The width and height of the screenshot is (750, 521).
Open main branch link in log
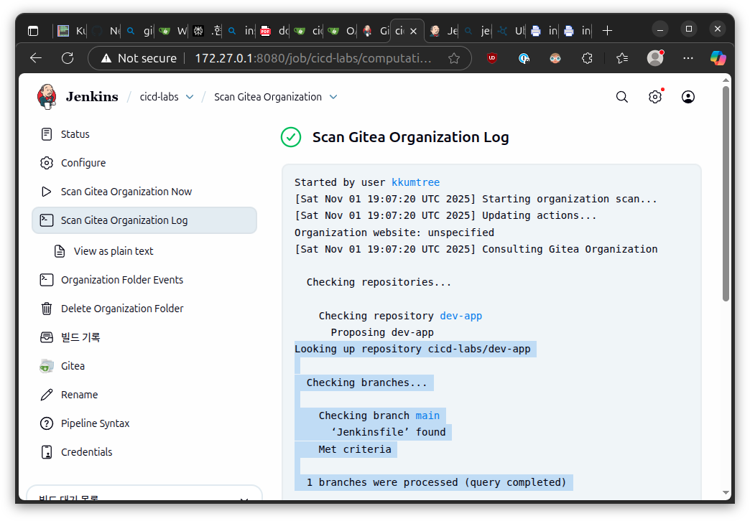click(427, 416)
